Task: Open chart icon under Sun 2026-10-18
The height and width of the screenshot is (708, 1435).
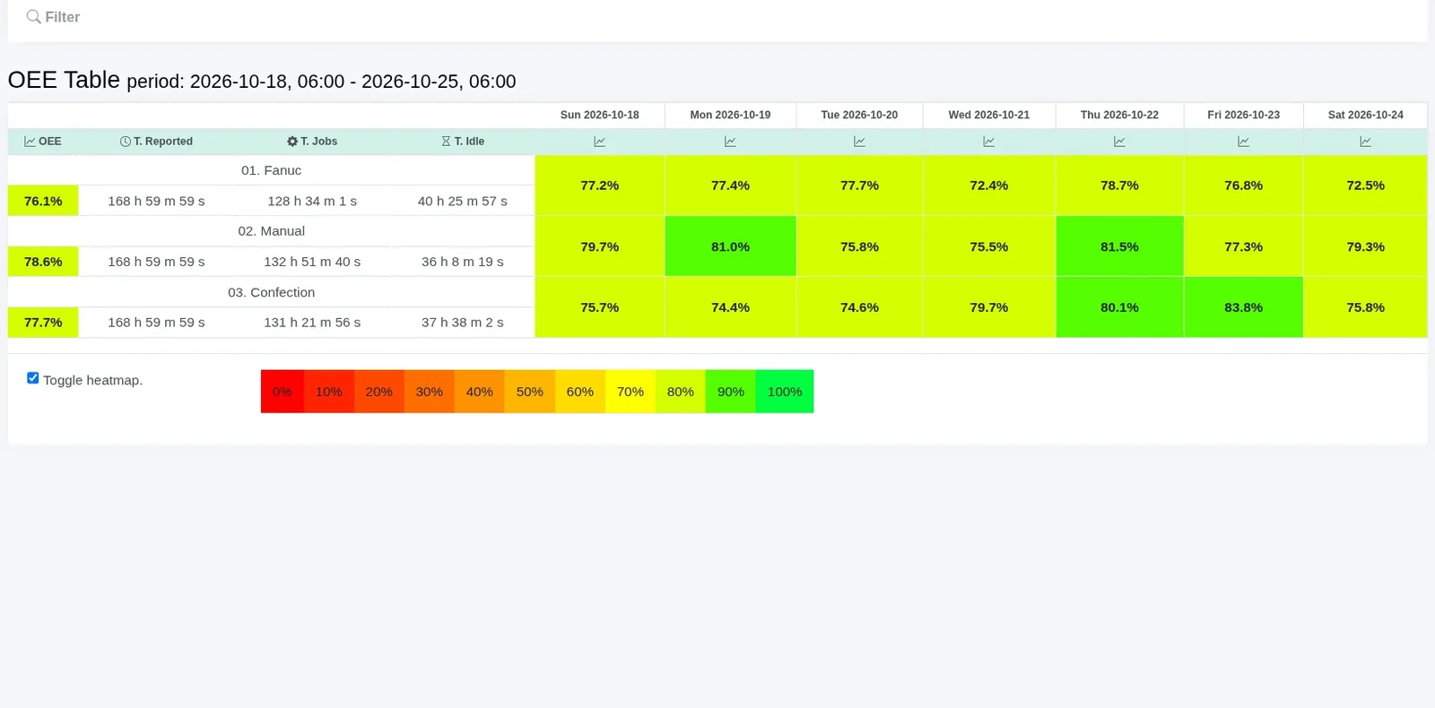Action: pyautogui.click(x=599, y=142)
